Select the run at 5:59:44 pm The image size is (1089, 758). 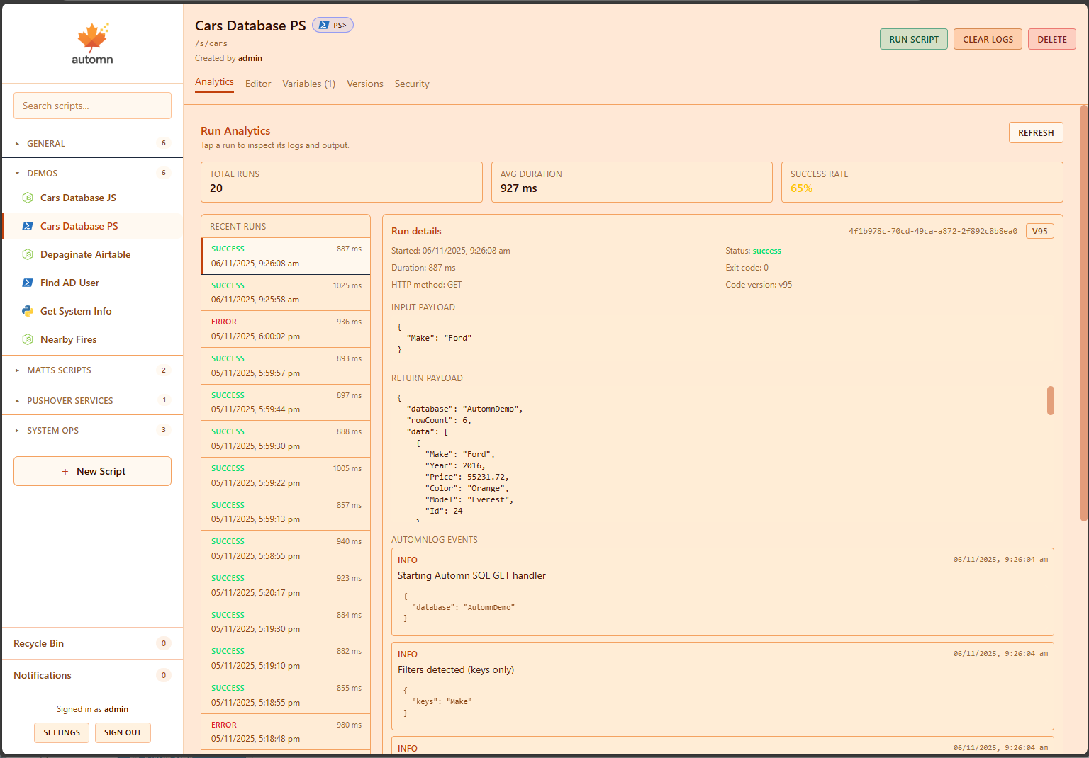(x=286, y=402)
